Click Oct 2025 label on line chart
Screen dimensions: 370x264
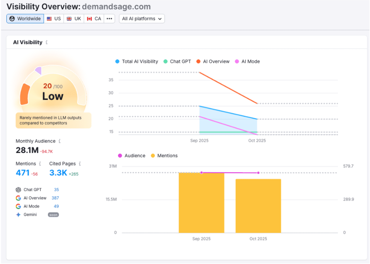(257, 141)
